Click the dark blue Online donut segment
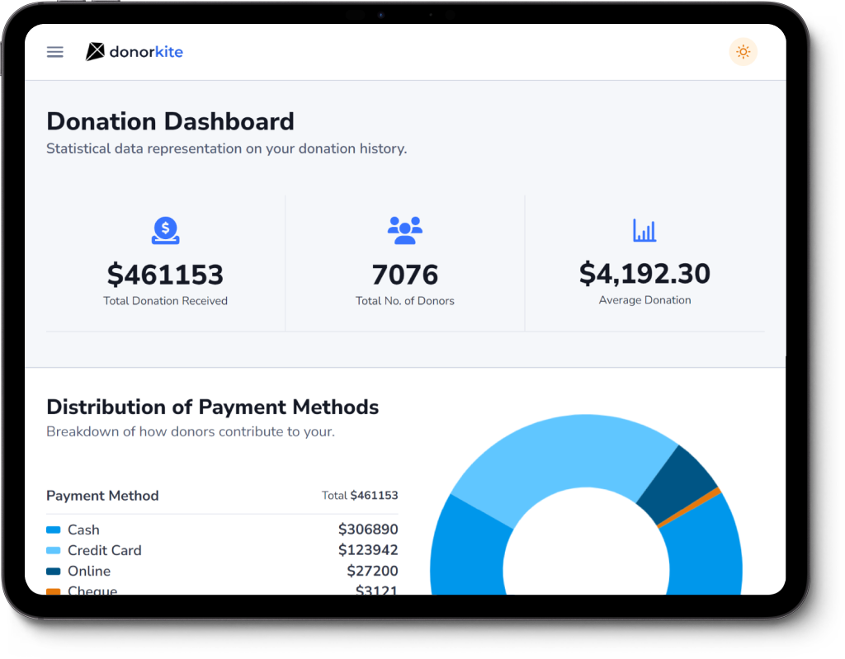 pos(677,484)
